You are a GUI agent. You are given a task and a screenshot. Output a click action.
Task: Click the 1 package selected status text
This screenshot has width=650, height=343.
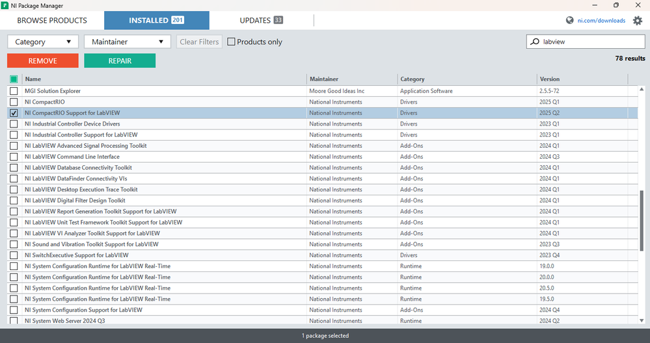[325, 336]
